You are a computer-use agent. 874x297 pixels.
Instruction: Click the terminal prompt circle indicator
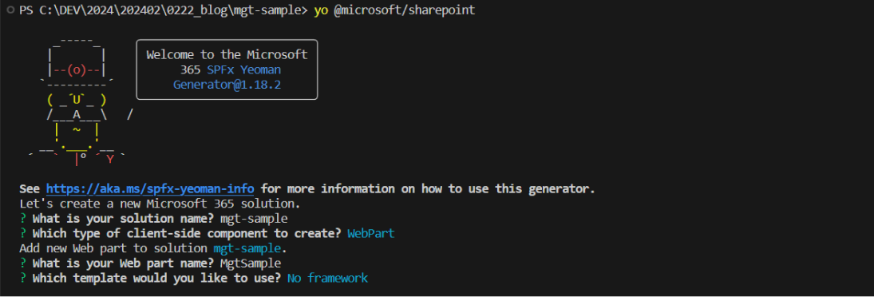tap(10, 10)
